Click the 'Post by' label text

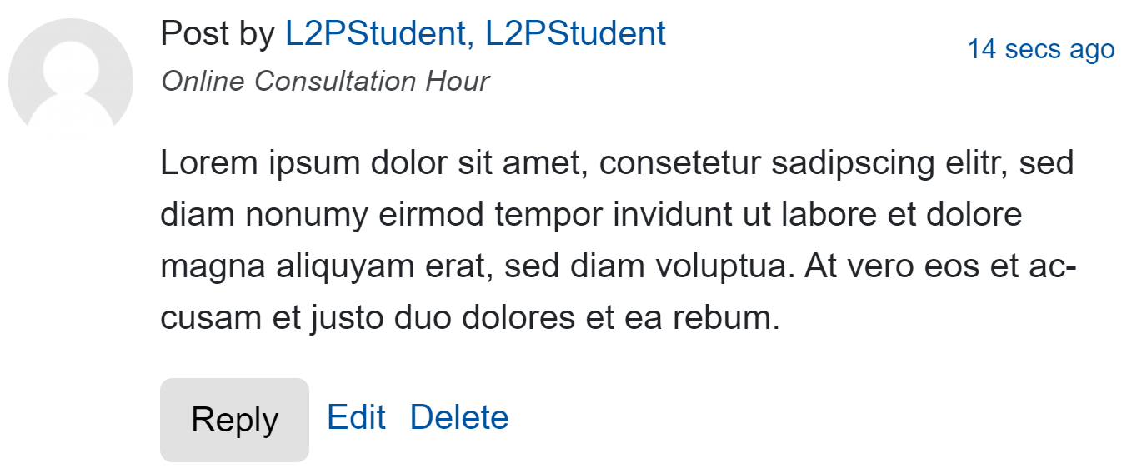click(218, 34)
